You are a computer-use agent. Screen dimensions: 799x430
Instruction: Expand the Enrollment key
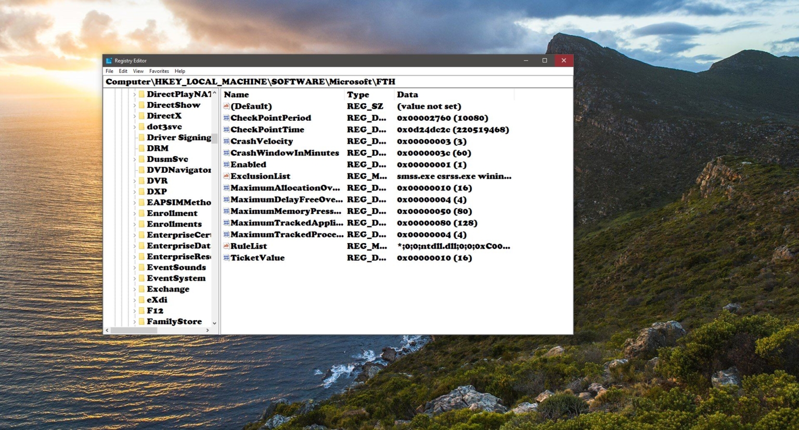coord(134,213)
